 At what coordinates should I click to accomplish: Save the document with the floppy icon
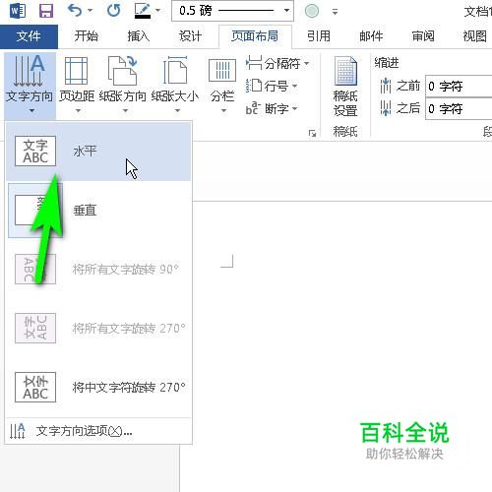[x=46, y=11]
